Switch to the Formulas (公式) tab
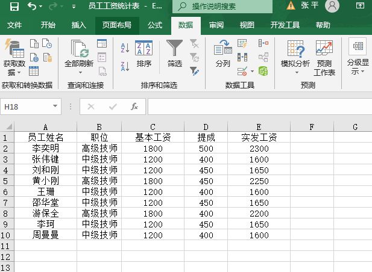Viewport: 372px width, 272px height. pyautogui.click(x=155, y=25)
